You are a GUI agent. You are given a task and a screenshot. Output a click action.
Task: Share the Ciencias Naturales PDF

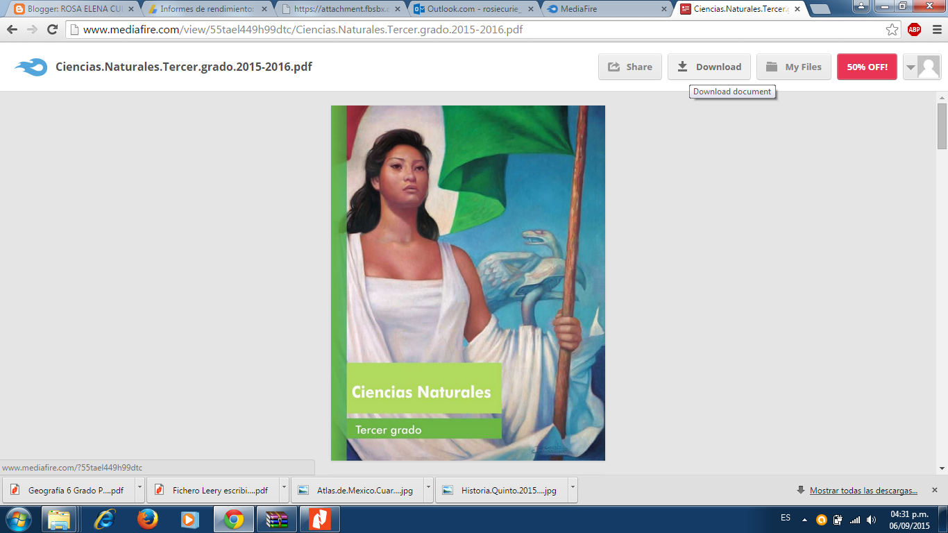[630, 67]
